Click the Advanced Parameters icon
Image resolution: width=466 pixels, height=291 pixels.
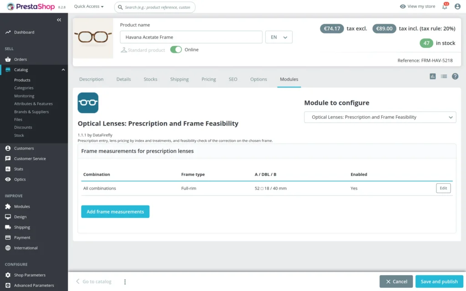8,286
